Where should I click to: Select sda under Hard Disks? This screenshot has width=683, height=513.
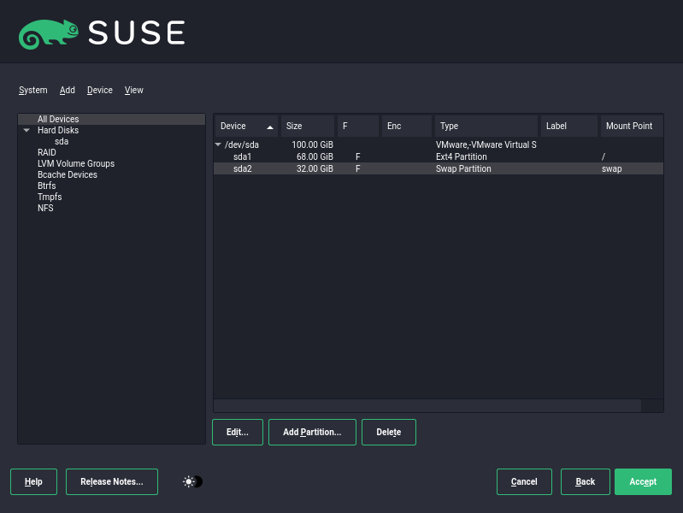(62, 142)
